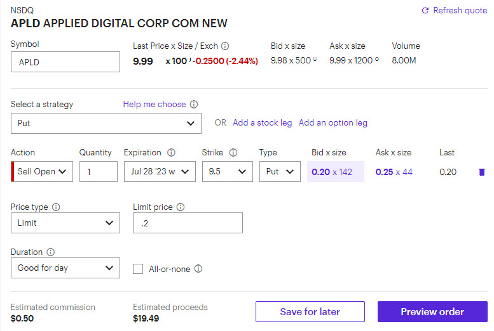Image resolution: width=494 pixels, height=331 pixels.
Task: Open the Good for day duration dropdown
Action: click(65, 268)
